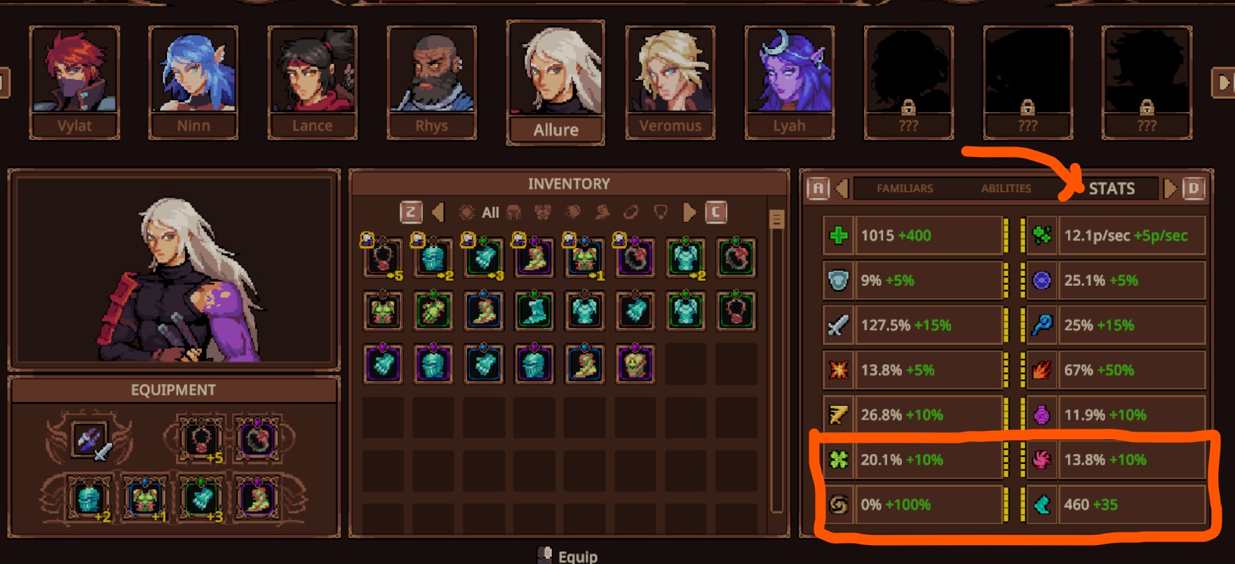Select equipped weapon slot with sword icon
The width and height of the screenshot is (1235, 564).
tap(90, 440)
